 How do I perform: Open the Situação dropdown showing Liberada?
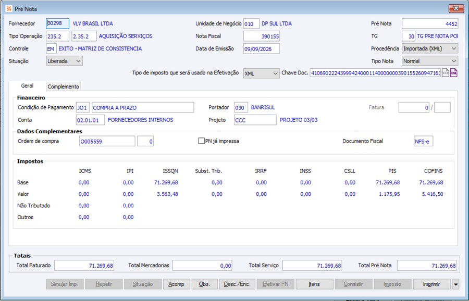[x=64, y=61]
